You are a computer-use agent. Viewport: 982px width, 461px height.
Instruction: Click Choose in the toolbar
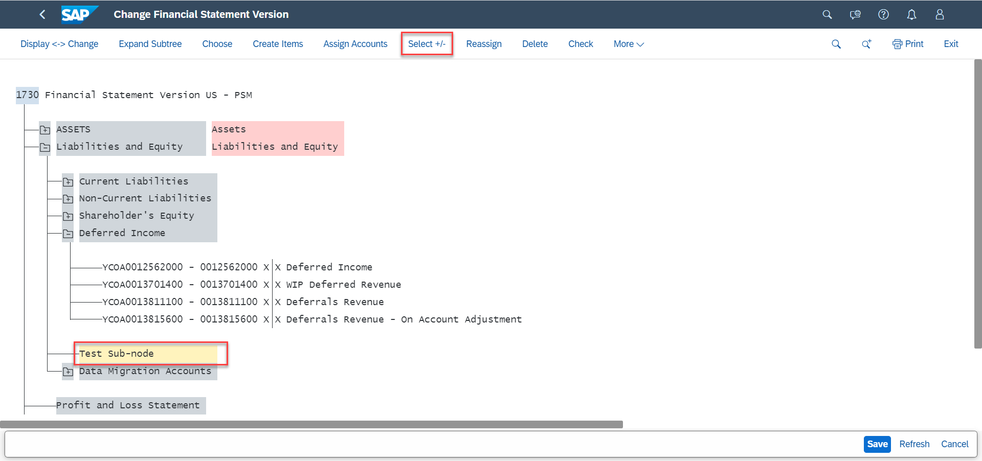[217, 44]
